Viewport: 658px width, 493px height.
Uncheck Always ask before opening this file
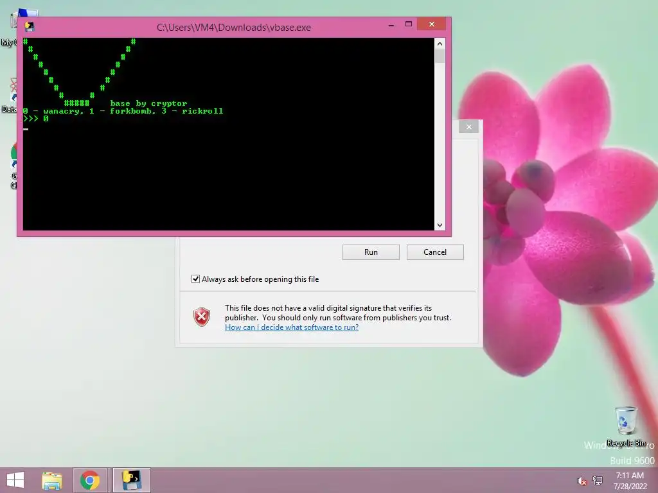pyautogui.click(x=195, y=279)
